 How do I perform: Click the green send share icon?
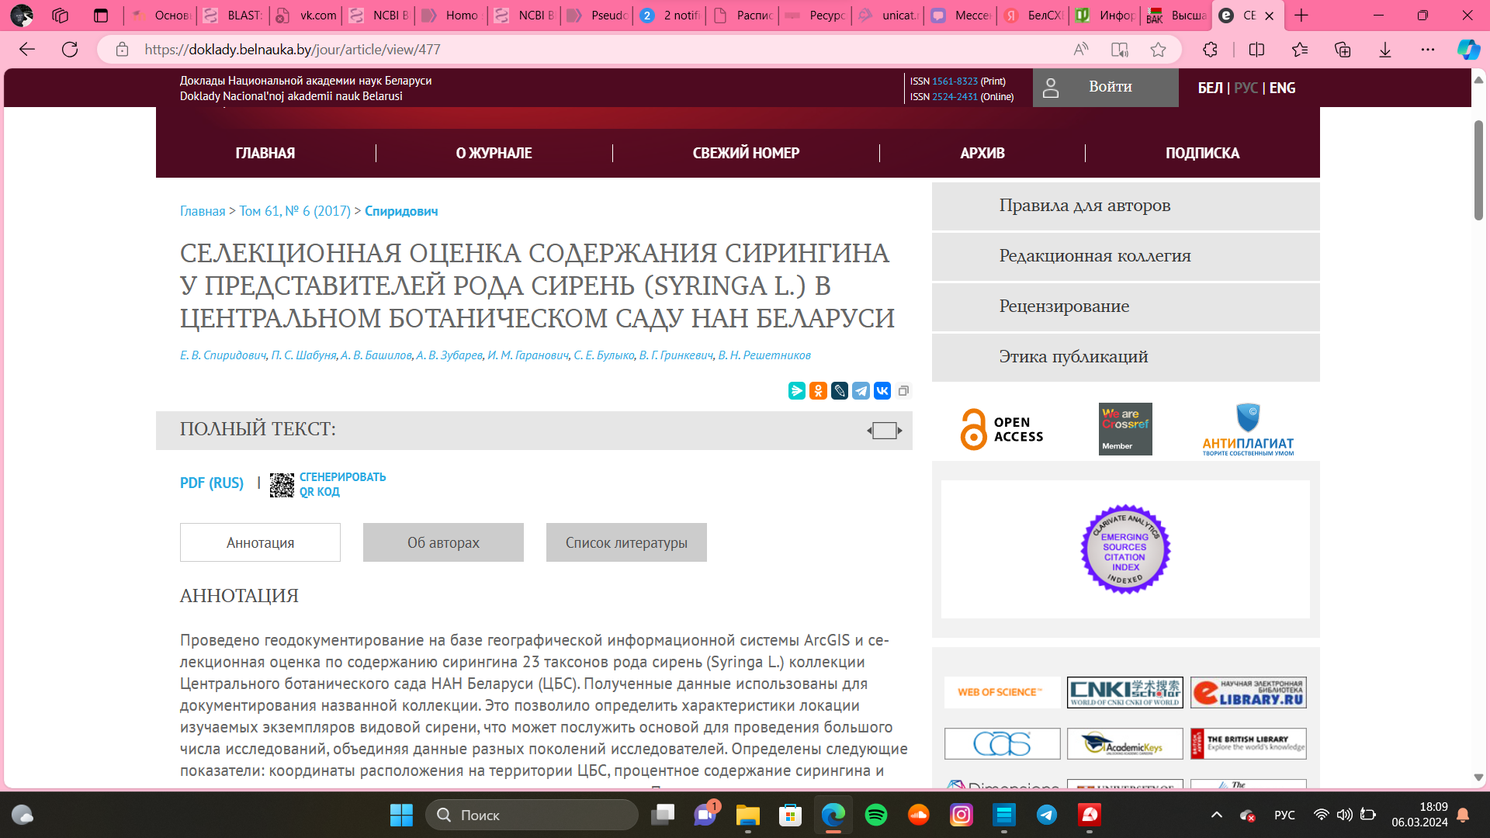pyautogui.click(x=797, y=391)
